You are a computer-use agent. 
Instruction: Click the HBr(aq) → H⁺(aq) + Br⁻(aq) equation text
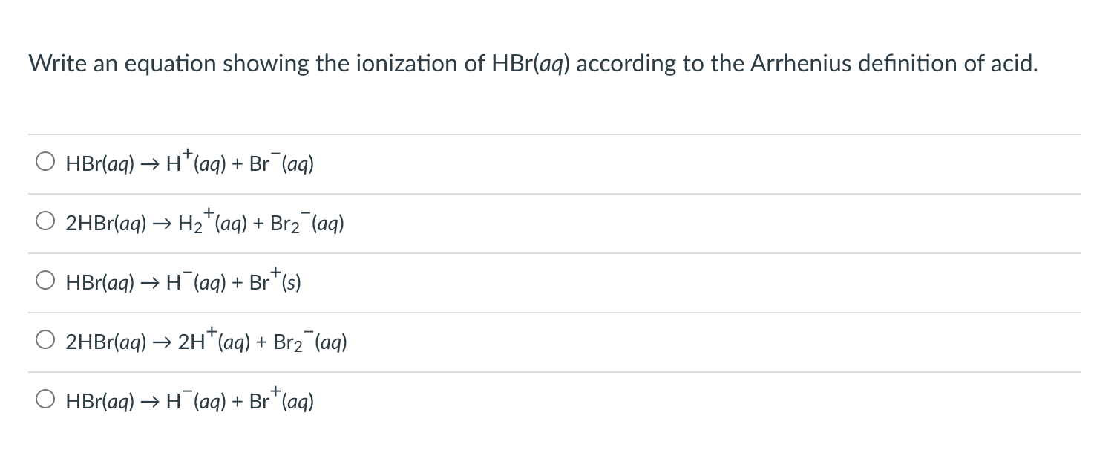tap(189, 163)
